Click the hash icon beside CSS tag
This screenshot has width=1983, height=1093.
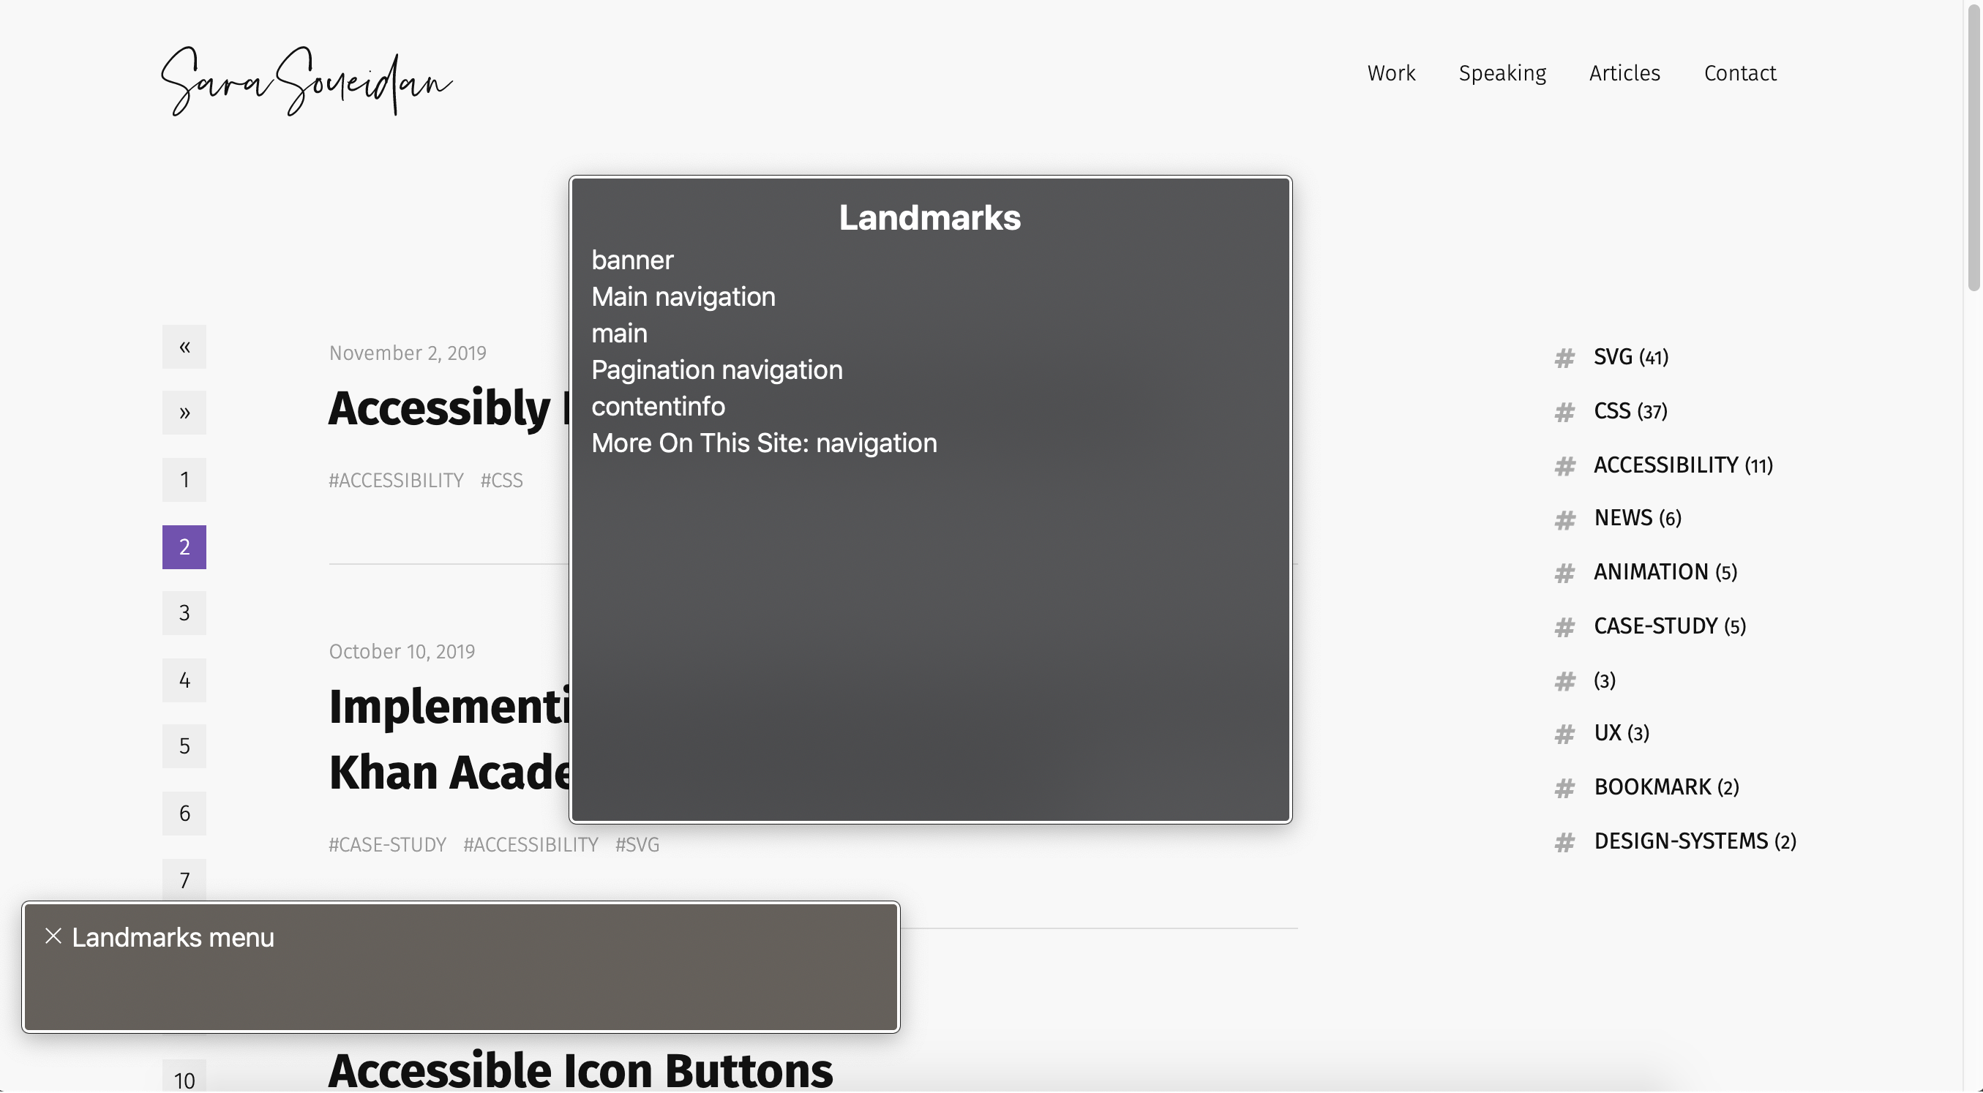(x=1564, y=413)
